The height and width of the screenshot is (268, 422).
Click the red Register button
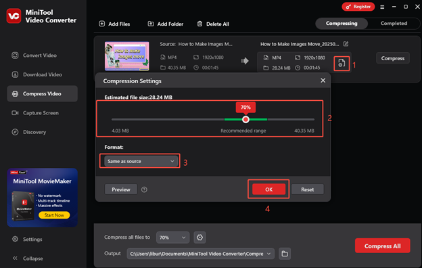(x=358, y=7)
